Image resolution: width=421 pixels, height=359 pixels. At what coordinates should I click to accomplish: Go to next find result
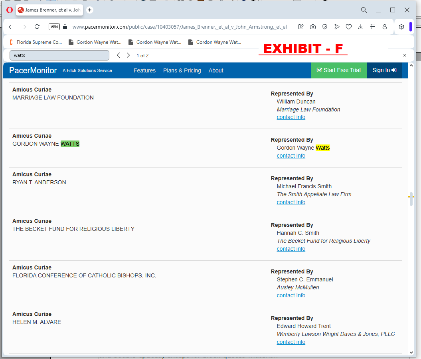pos(128,55)
